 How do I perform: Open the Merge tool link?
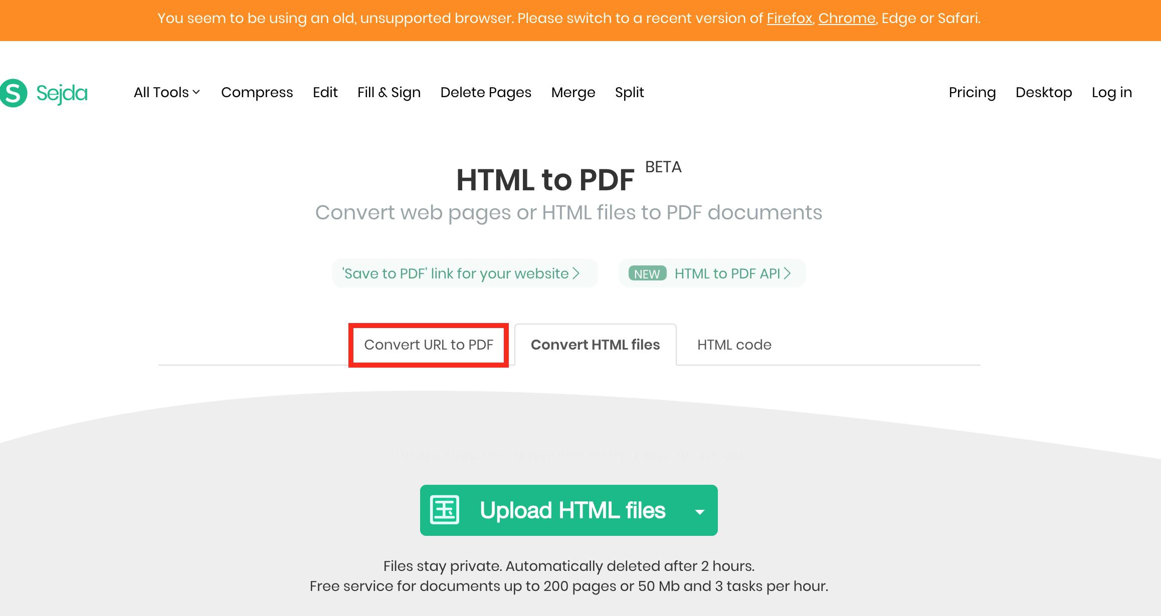click(573, 93)
